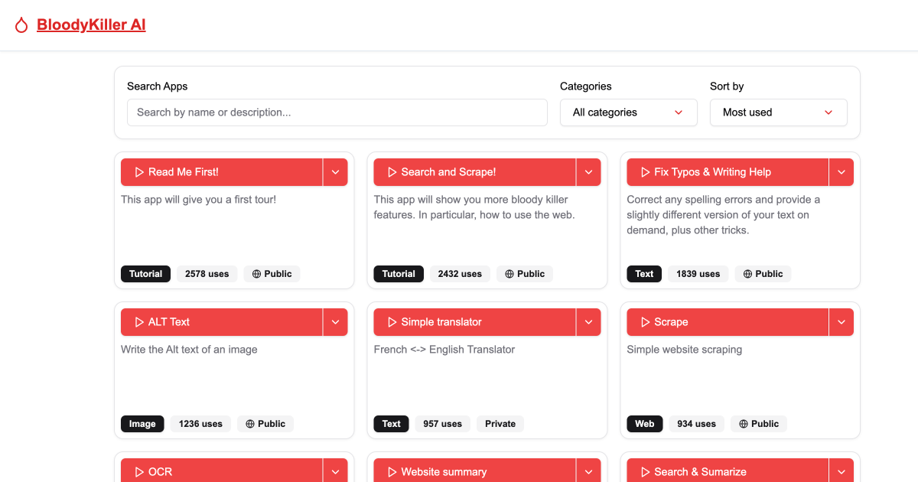
Task: Run the Simple translator app
Action: click(x=474, y=322)
